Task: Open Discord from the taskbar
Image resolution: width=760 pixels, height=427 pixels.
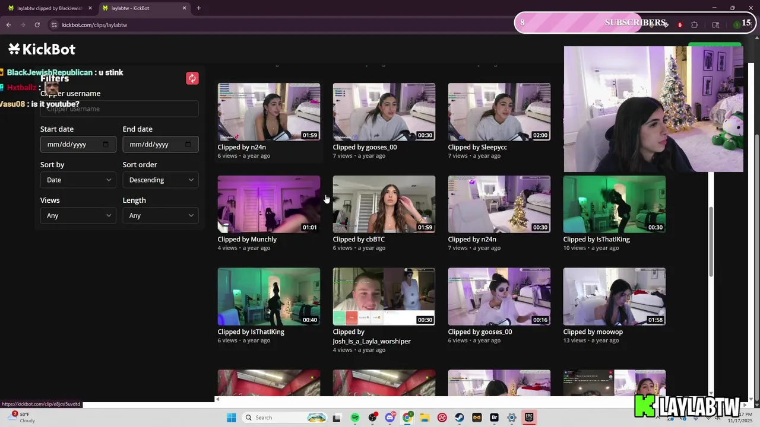Action: [390, 418]
